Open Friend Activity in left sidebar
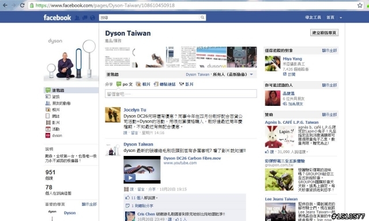Screen dimensions: 369x221 click(x=61, y=103)
